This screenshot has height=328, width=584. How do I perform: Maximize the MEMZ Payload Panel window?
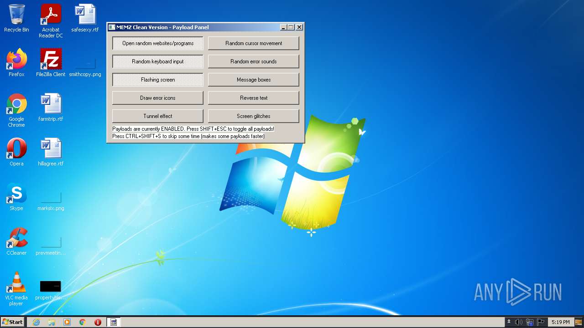click(x=291, y=27)
